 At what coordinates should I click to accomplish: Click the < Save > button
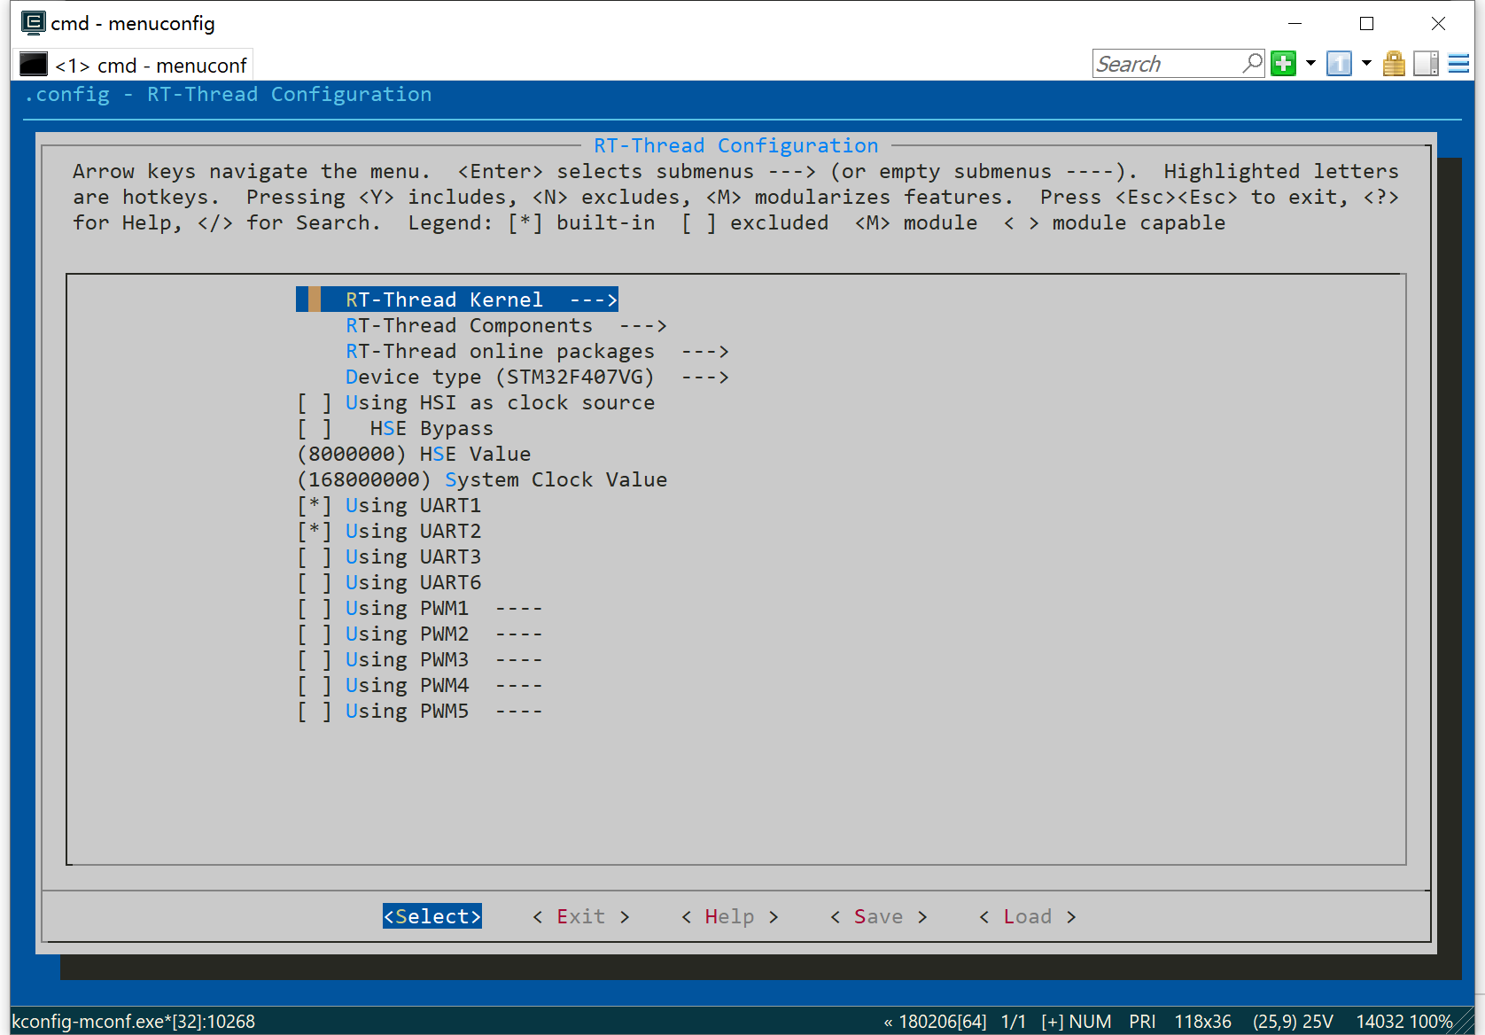[879, 916]
